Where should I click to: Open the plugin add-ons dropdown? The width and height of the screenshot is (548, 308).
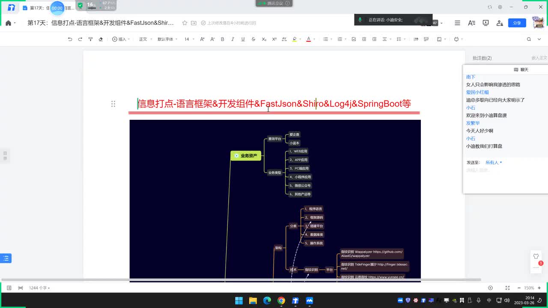tap(458, 39)
